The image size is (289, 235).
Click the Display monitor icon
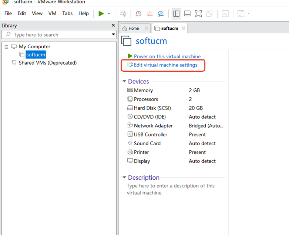coord(130,161)
